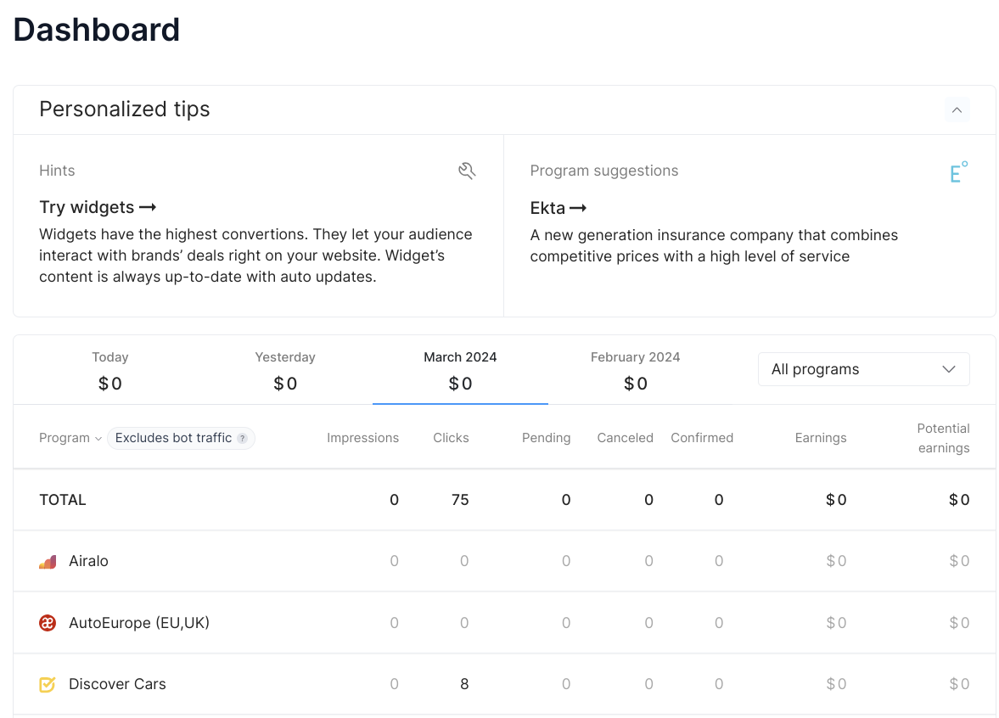Click the arrow next to Try widgets
This screenshot has height=718, width=999.
pyautogui.click(x=148, y=207)
